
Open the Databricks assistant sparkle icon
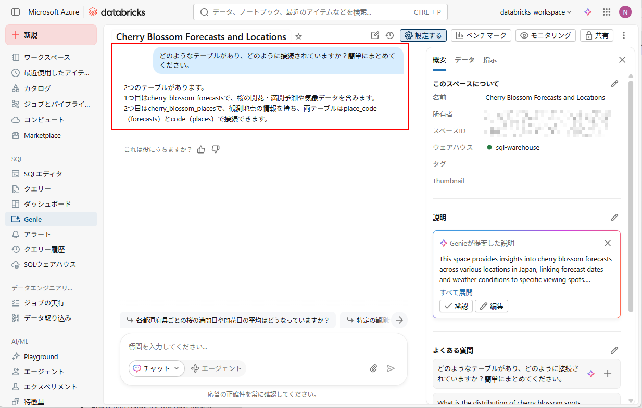point(587,12)
